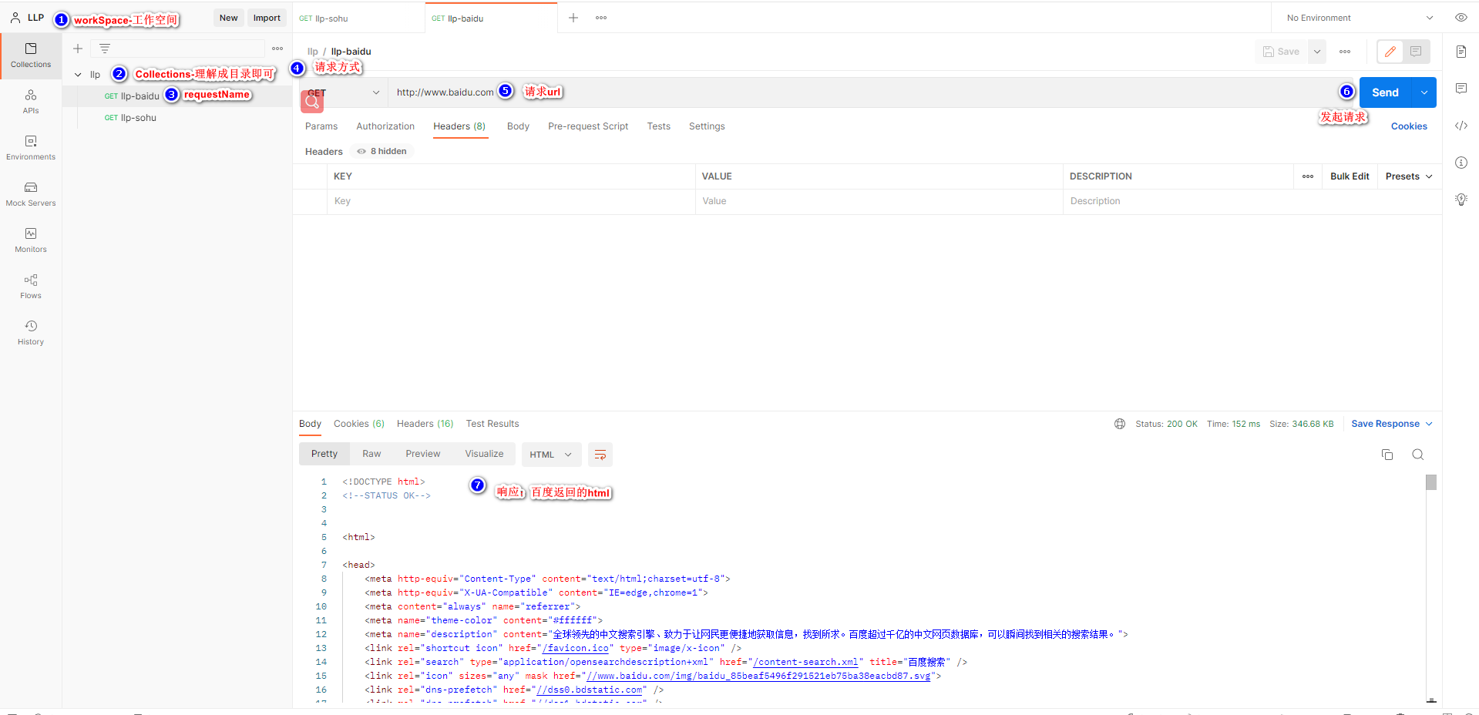
Task: Open the Monitors panel
Action: (x=31, y=240)
